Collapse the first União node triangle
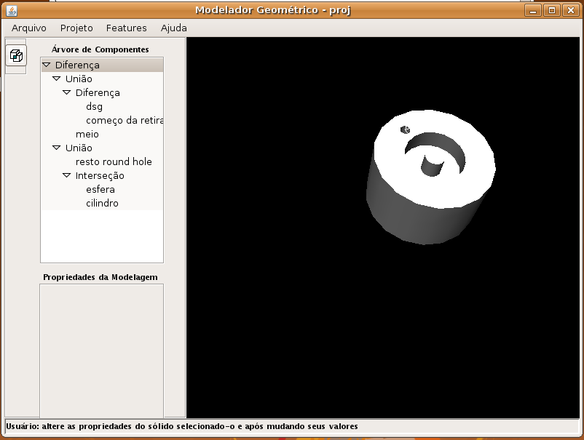Viewport: 584px width, 440px height. [57, 79]
